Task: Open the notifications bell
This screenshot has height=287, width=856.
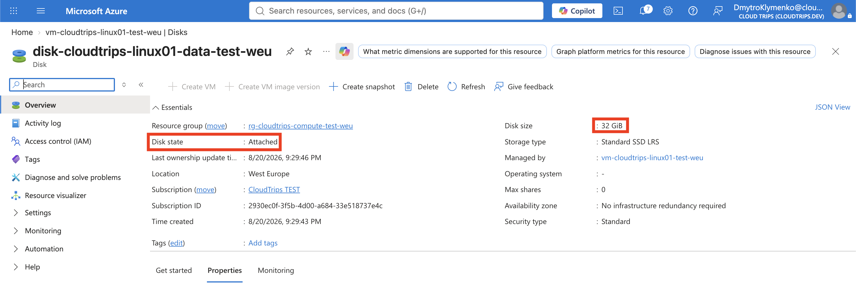Action: (x=644, y=11)
